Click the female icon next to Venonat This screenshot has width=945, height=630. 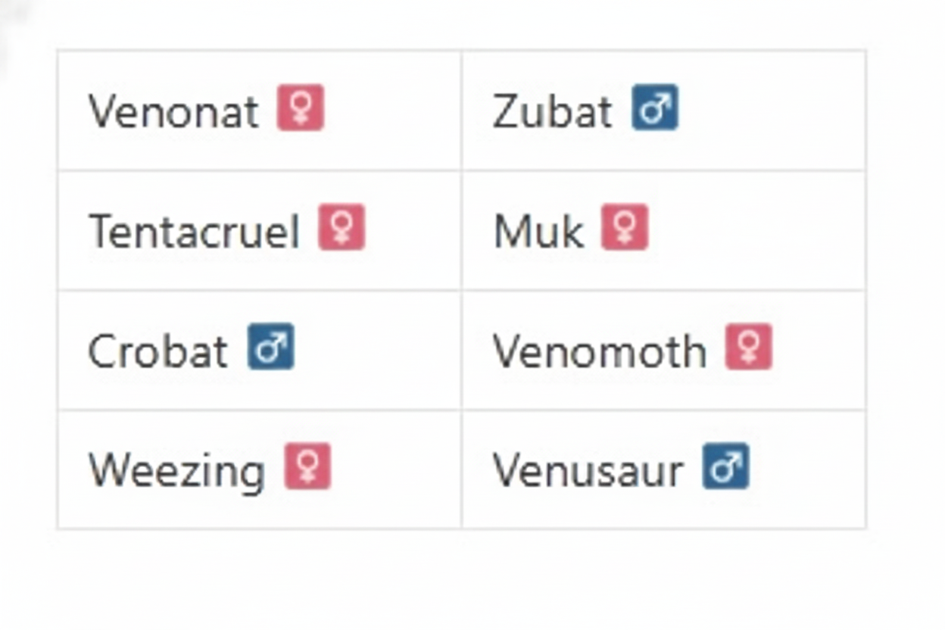pyautogui.click(x=301, y=108)
